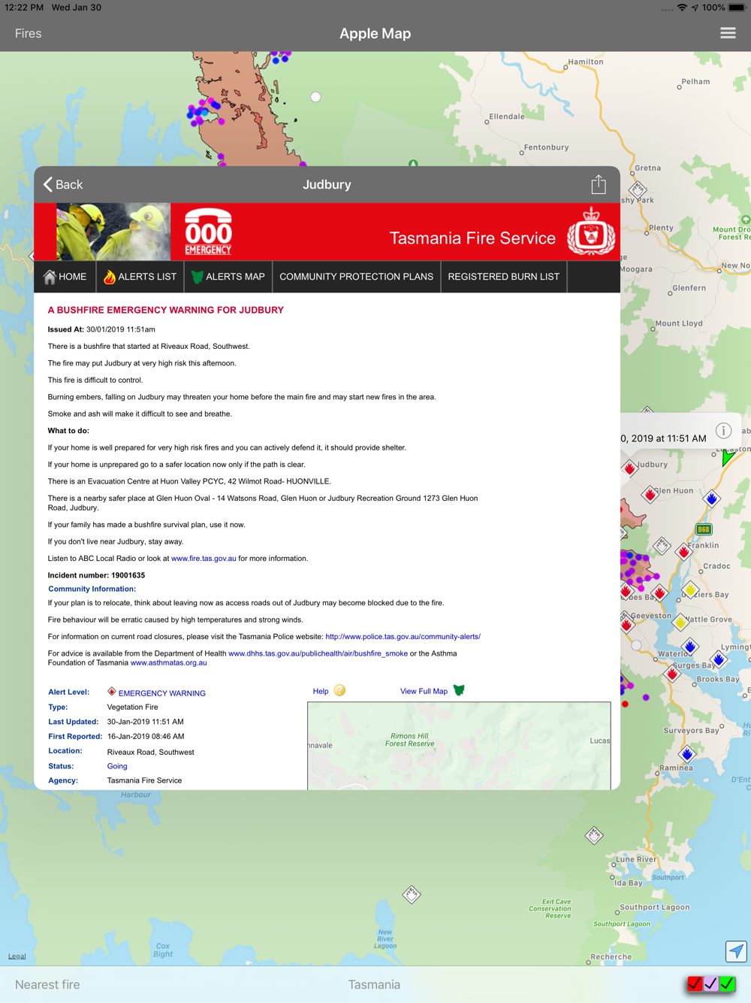
Task: Select the red fire marker at Glen Huon
Action: click(x=650, y=495)
